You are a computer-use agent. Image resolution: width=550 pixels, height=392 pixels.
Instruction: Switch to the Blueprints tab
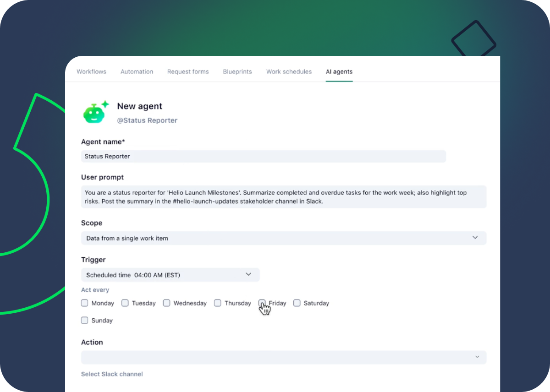pyautogui.click(x=237, y=71)
